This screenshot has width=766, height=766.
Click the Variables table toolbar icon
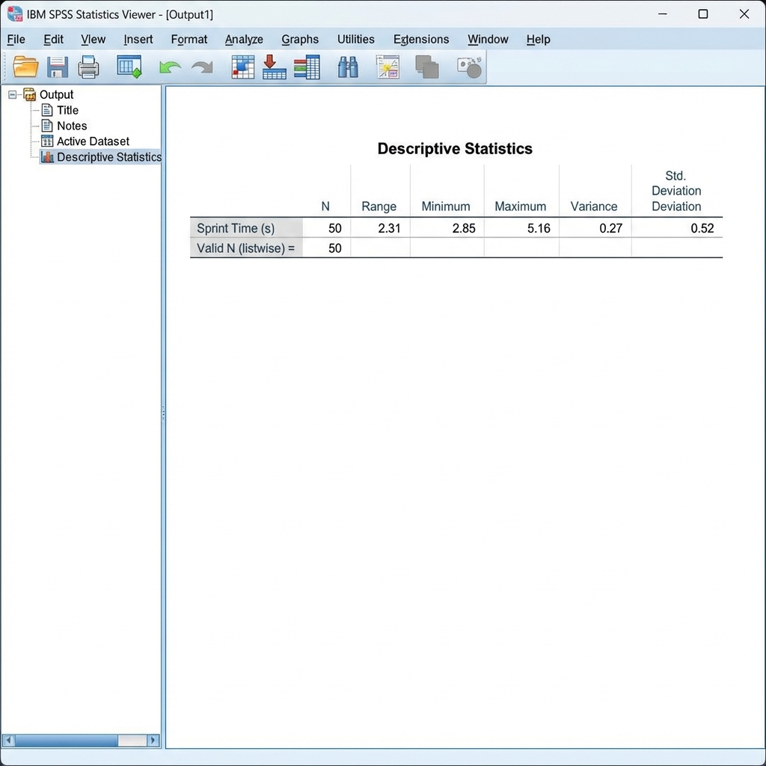coord(307,67)
